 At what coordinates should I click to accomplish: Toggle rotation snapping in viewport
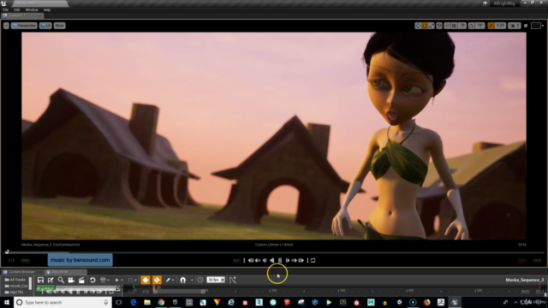point(472,26)
